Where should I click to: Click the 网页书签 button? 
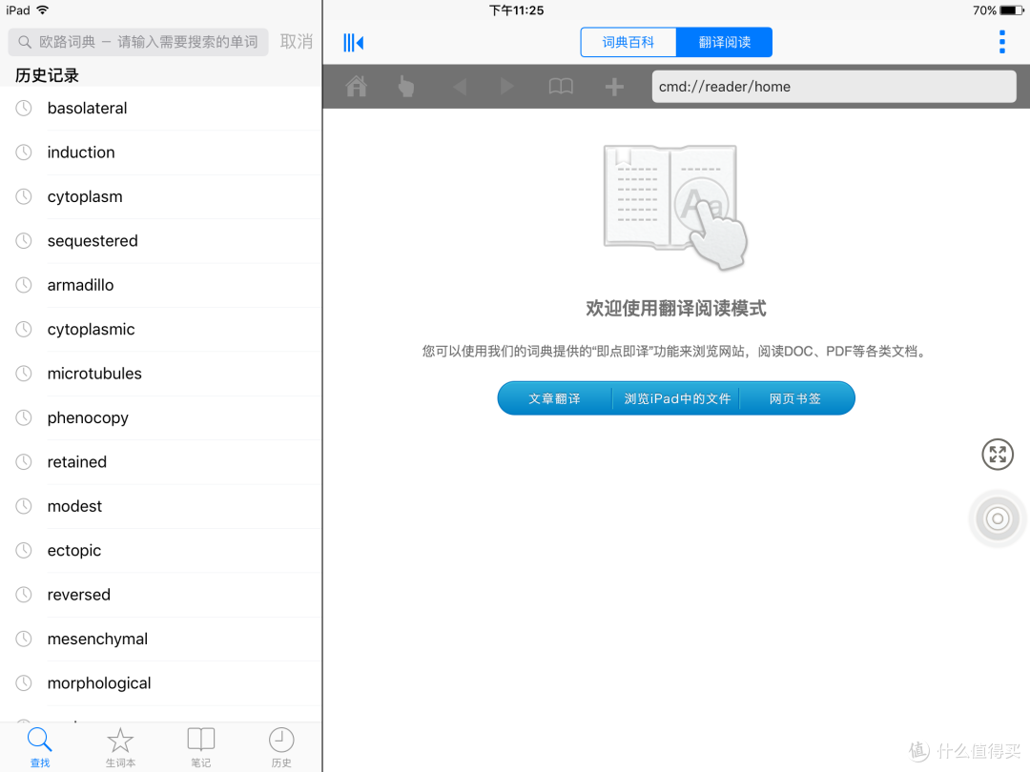point(795,398)
